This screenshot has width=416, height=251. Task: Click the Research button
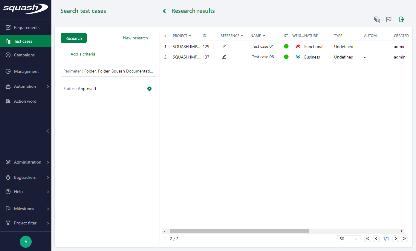[74, 38]
